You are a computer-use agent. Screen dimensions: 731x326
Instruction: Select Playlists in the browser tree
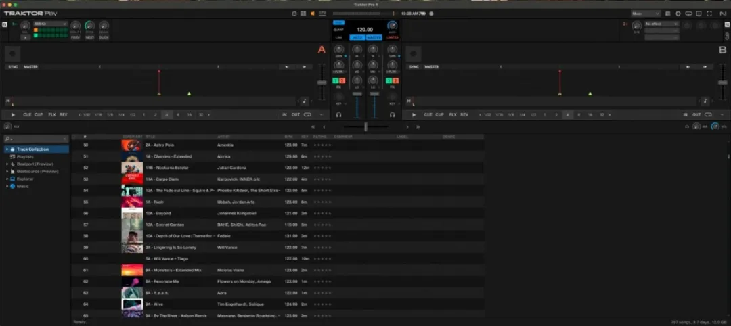(x=25, y=157)
